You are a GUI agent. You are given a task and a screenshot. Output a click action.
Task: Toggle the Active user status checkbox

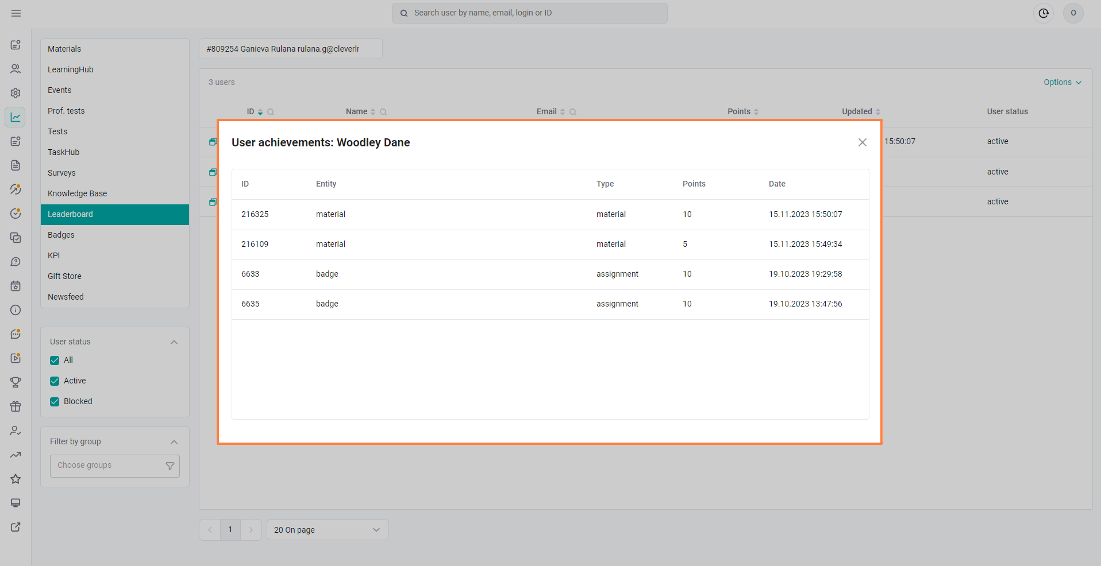click(55, 381)
